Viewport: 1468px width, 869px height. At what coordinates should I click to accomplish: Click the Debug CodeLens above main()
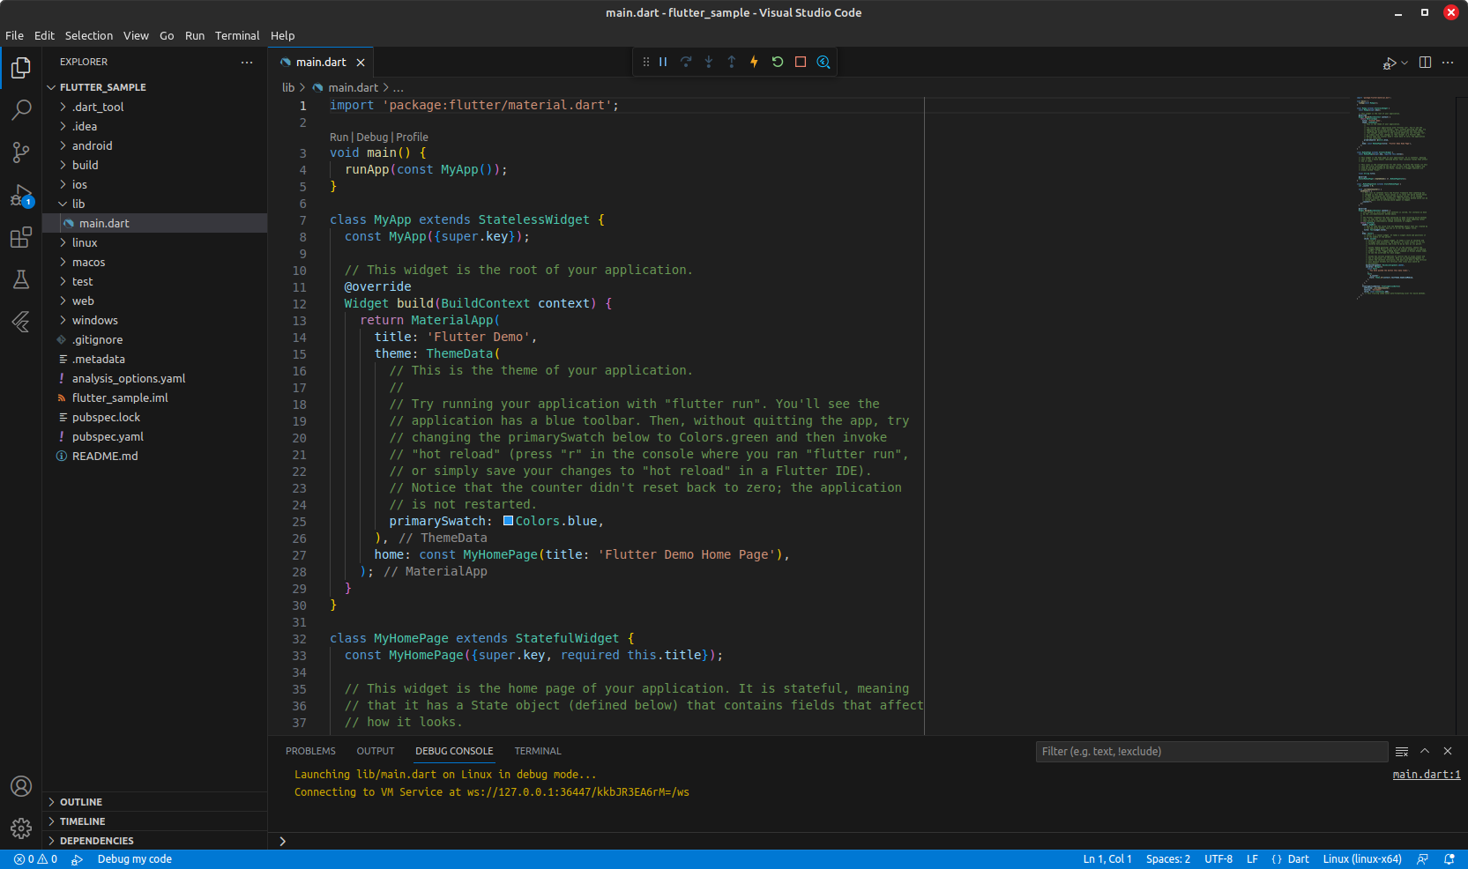coord(372,137)
